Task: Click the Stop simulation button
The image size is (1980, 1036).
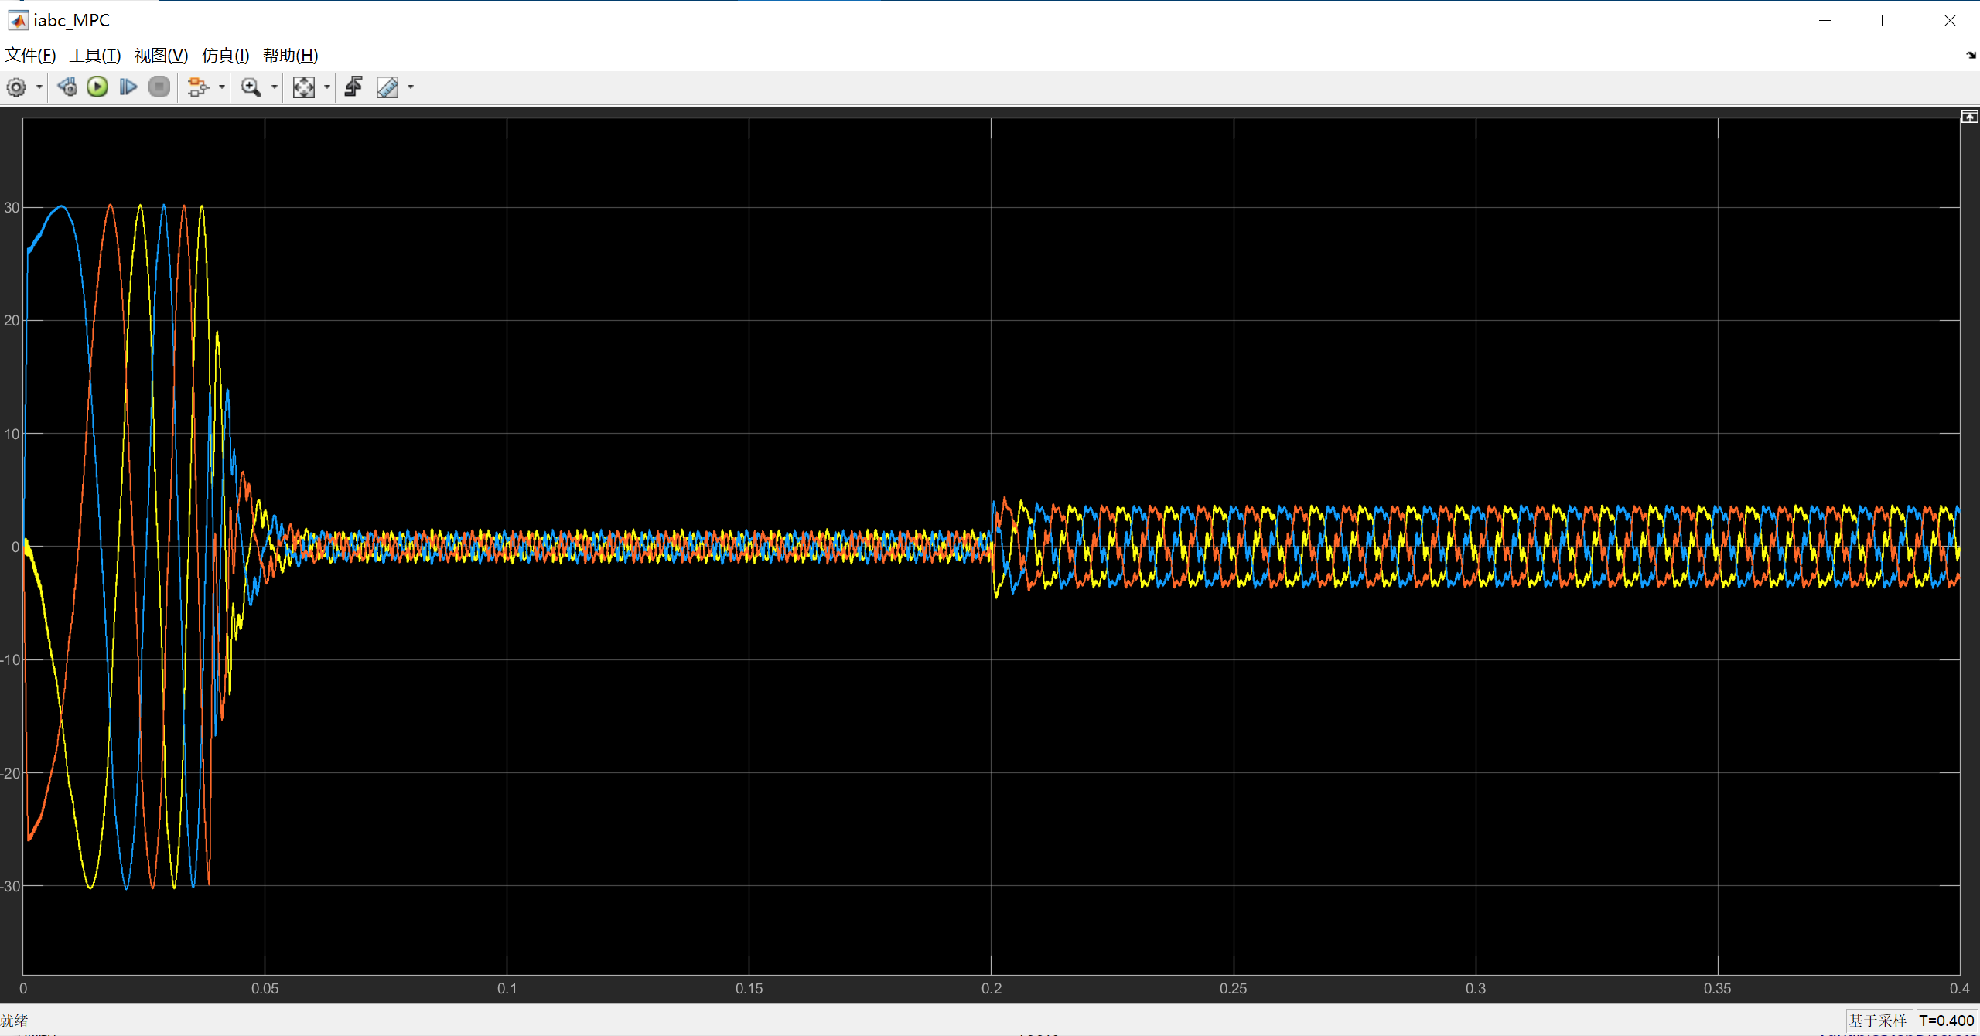Action: (159, 87)
